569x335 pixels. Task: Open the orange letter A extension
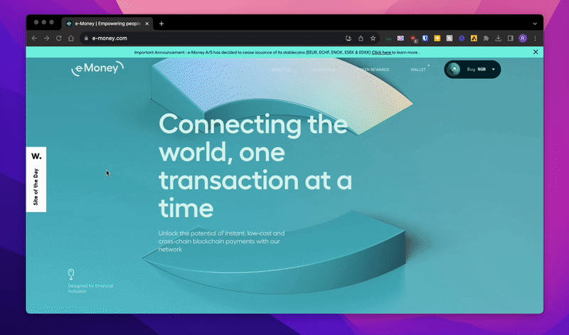tap(474, 38)
